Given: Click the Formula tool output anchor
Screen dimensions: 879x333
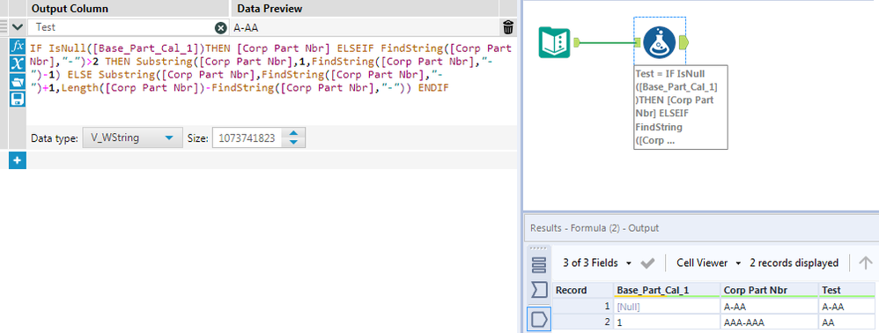Looking at the screenshot, I should 683,42.
